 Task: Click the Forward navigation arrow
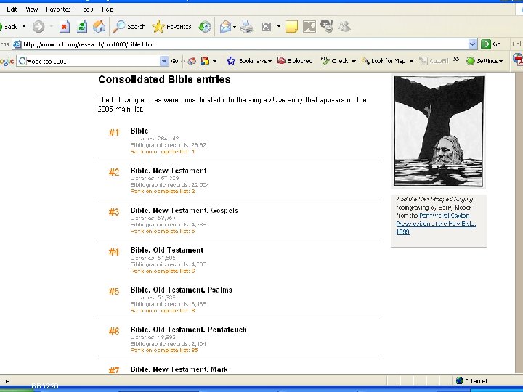pos(38,27)
